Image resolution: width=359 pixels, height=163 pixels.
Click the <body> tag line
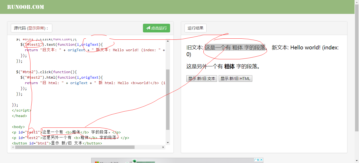tap(18, 127)
